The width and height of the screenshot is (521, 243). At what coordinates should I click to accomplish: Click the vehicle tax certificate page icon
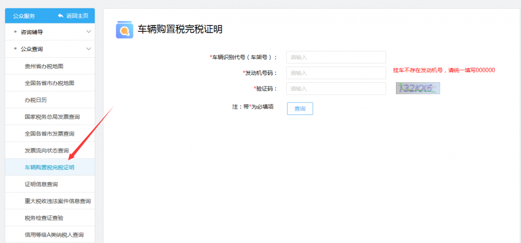coord(124,30)
